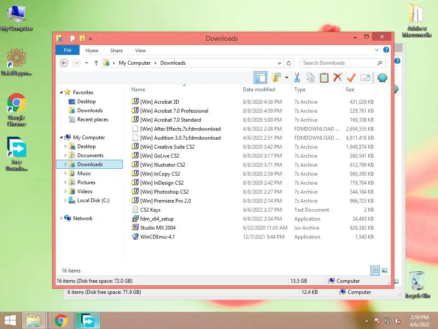This screenshot has width=438, height=329.
Task: Open the Google Chrome desktop shortcut
Action: 17,110
